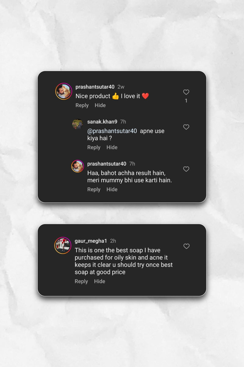Like the "Nice product" comment with heart
Screen dimensions: 244x367
pos(186,92)
